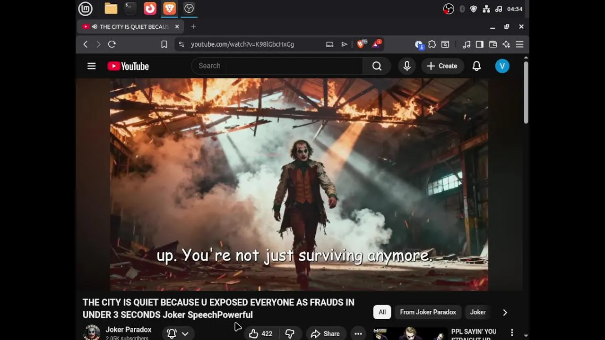This screenshot has height=340, width=605.
Task: Open options for the PPL SAYIN' YOU video
Action: 512,333
